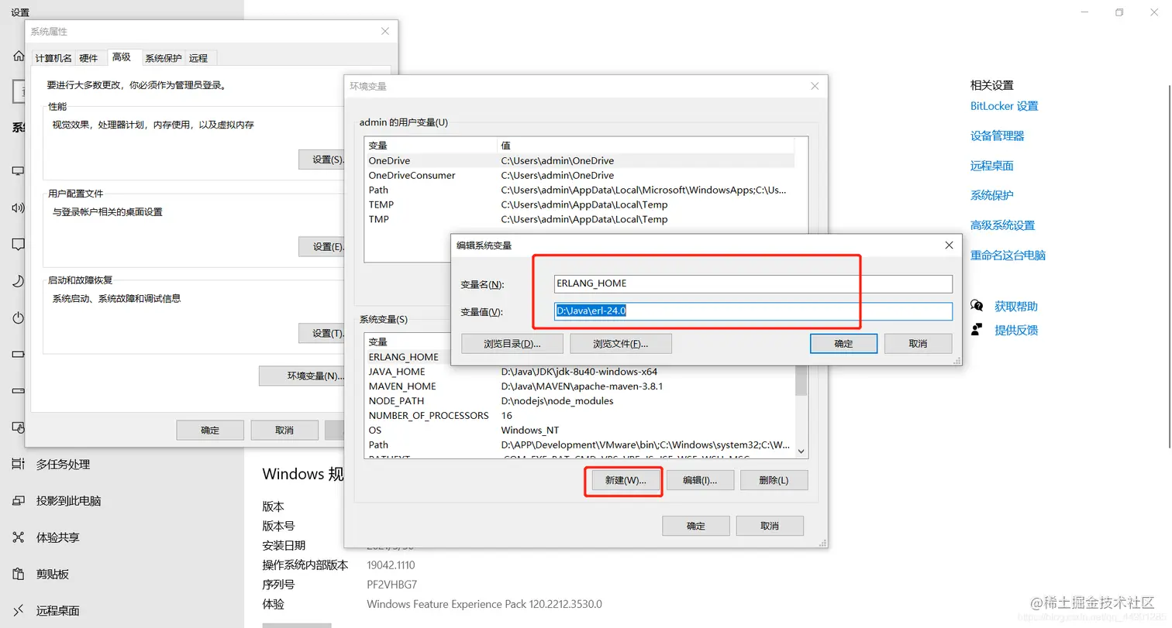Screen dimensions: 1172x628
Task: Close the 编辑系统变量 dialog
Action: coord(949,245)
